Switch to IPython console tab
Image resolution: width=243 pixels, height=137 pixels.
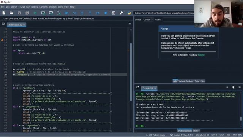tap(185, 131)
